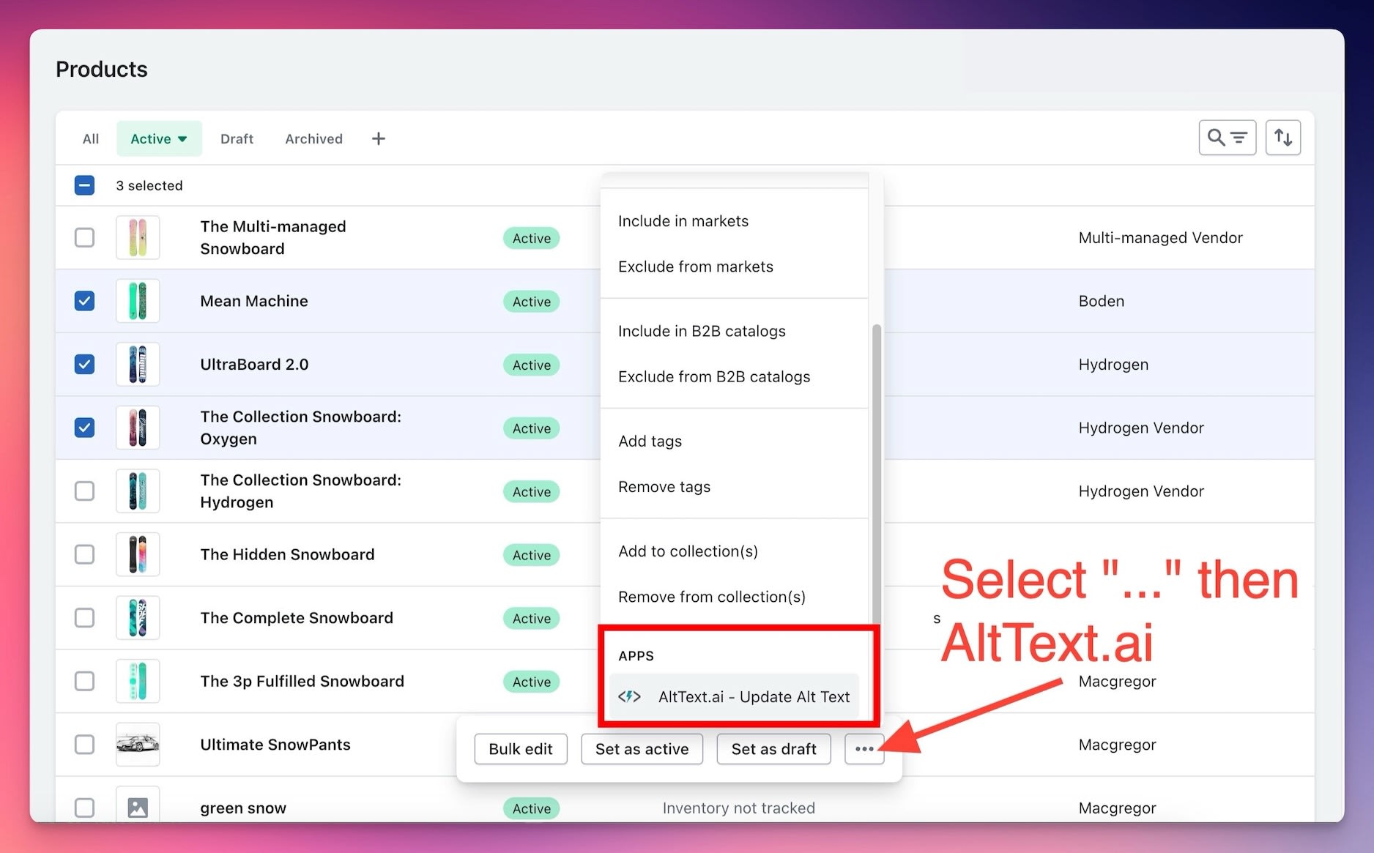Open the Mean Machine product name
This screenshot has width=1374, height=853.
point(254,301)
